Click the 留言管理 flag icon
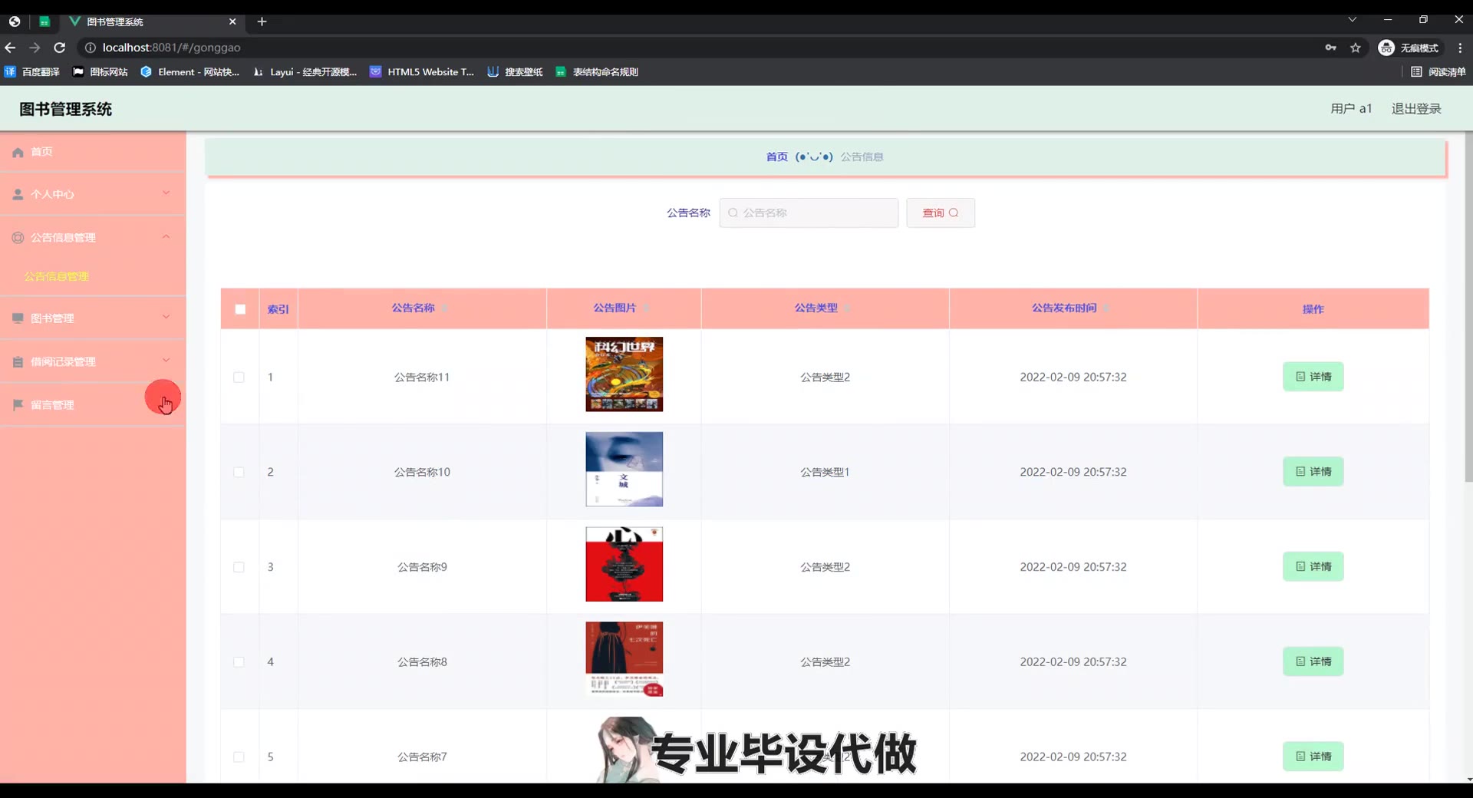Viewport: 1473px width, 798px height. [x=18, y=405]
